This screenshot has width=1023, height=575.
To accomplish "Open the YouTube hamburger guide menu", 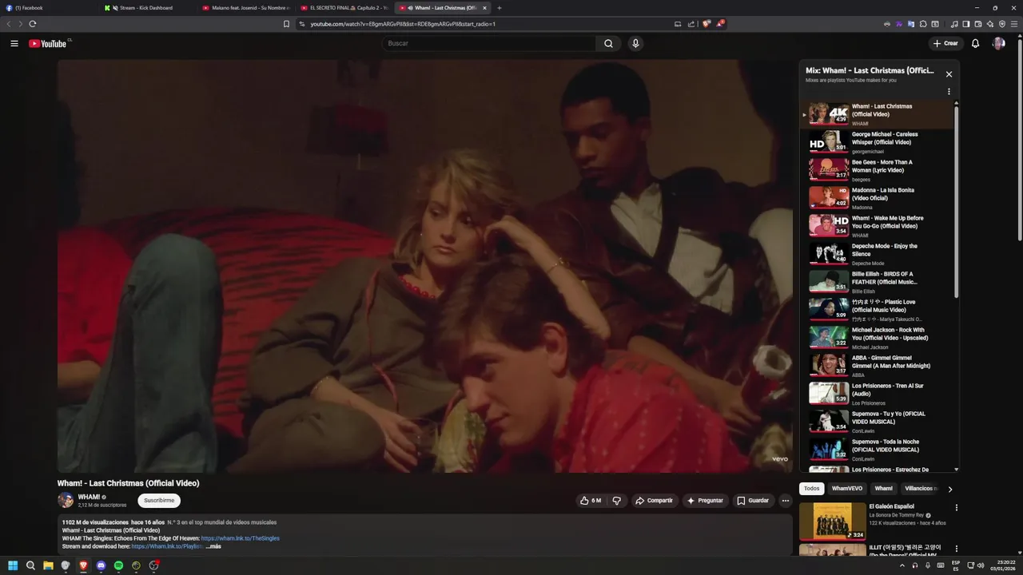I will coord(14,43).
